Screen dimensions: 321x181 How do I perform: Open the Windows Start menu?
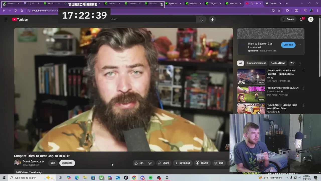4,178
